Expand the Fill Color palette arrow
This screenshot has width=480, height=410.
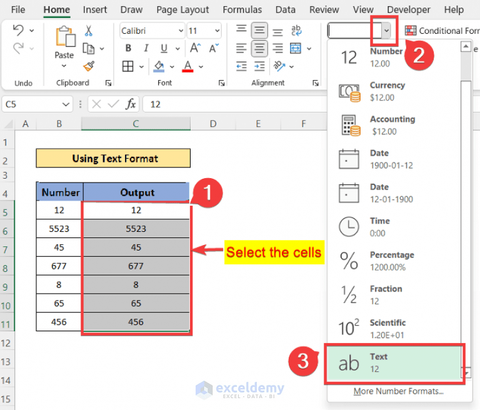pyautogui.click(x=172, y=66)
